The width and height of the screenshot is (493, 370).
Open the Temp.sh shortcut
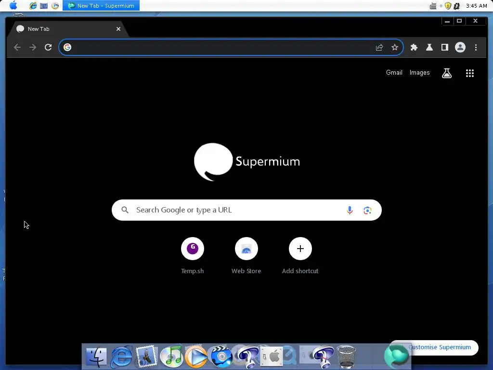click(193, 256)
